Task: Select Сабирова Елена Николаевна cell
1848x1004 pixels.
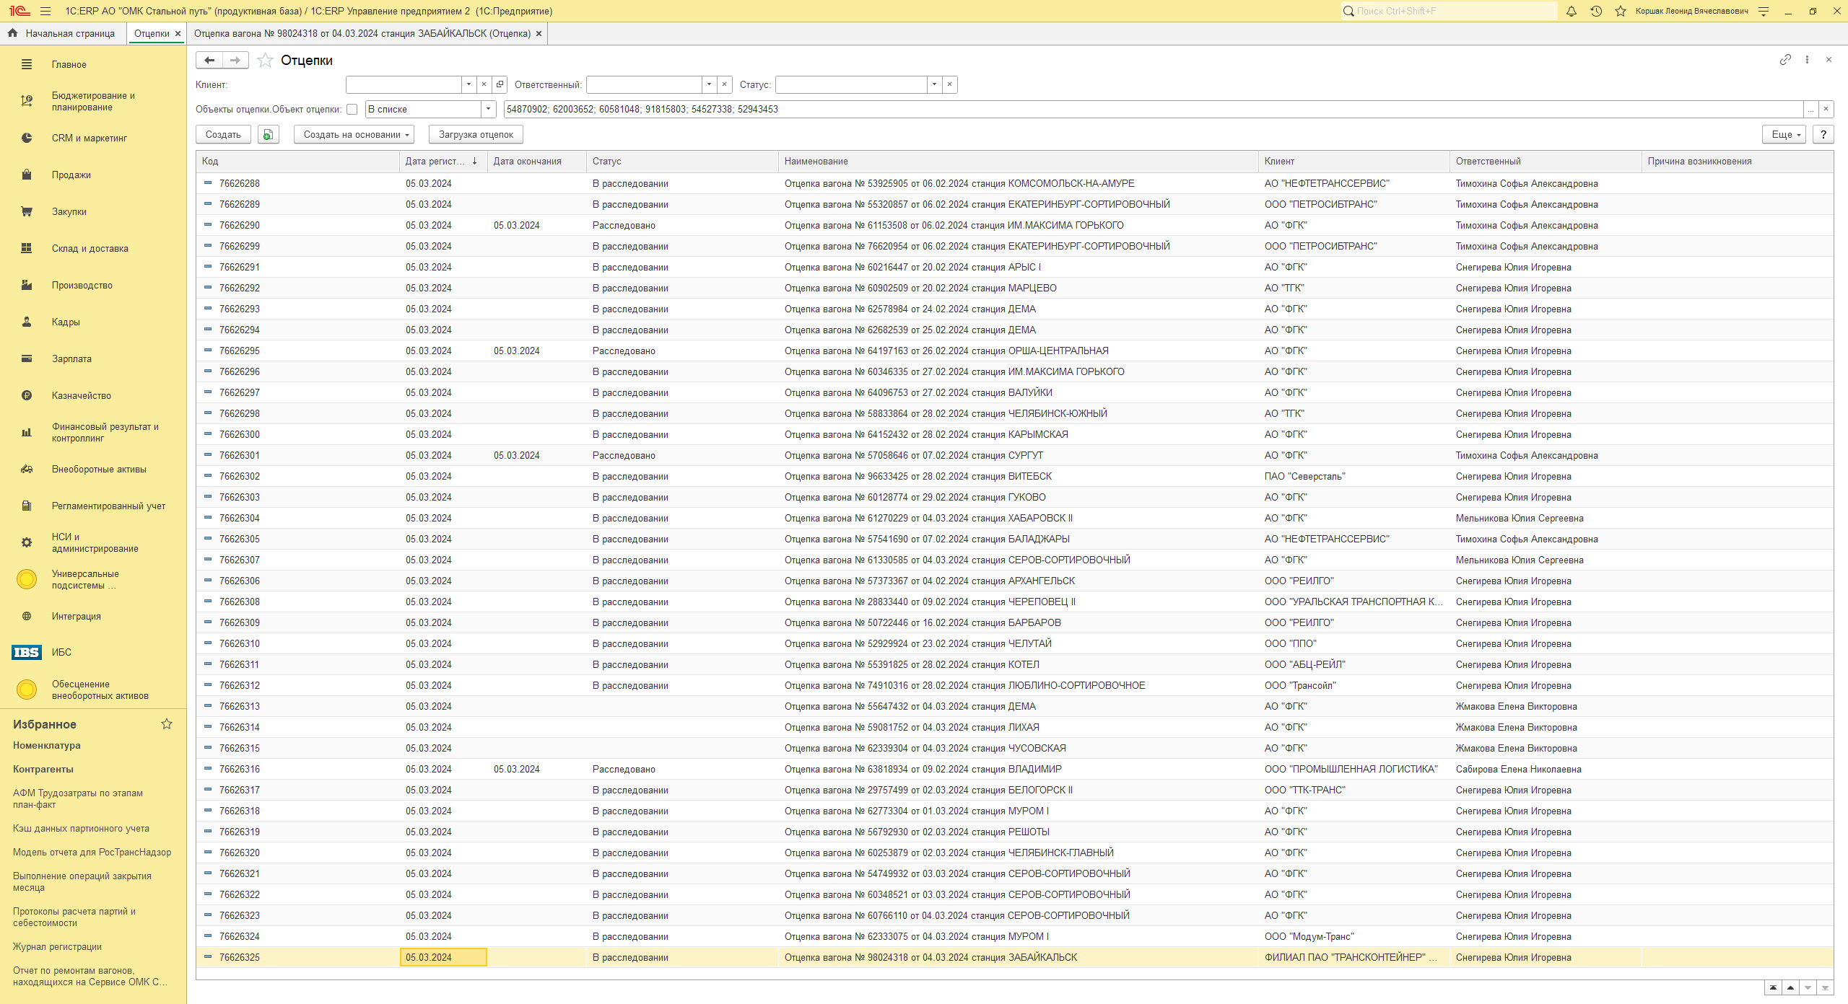Action: 1545,769
